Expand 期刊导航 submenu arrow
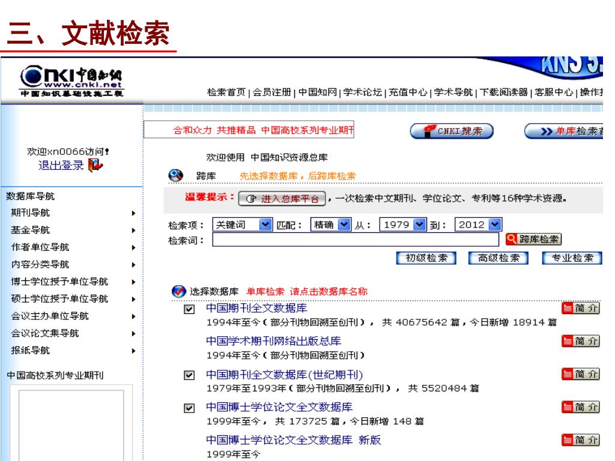Viewport: 615px width, 461px height. point(133,213)
